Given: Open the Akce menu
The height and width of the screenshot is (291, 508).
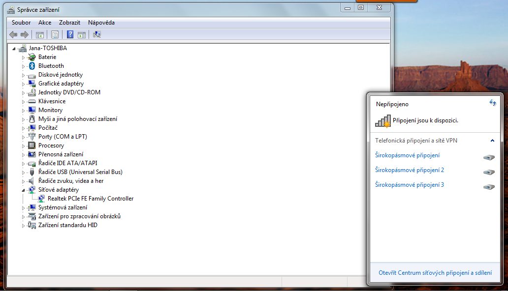Looking at the screenshot, I should pyautogui.click(x=45, y=23).
